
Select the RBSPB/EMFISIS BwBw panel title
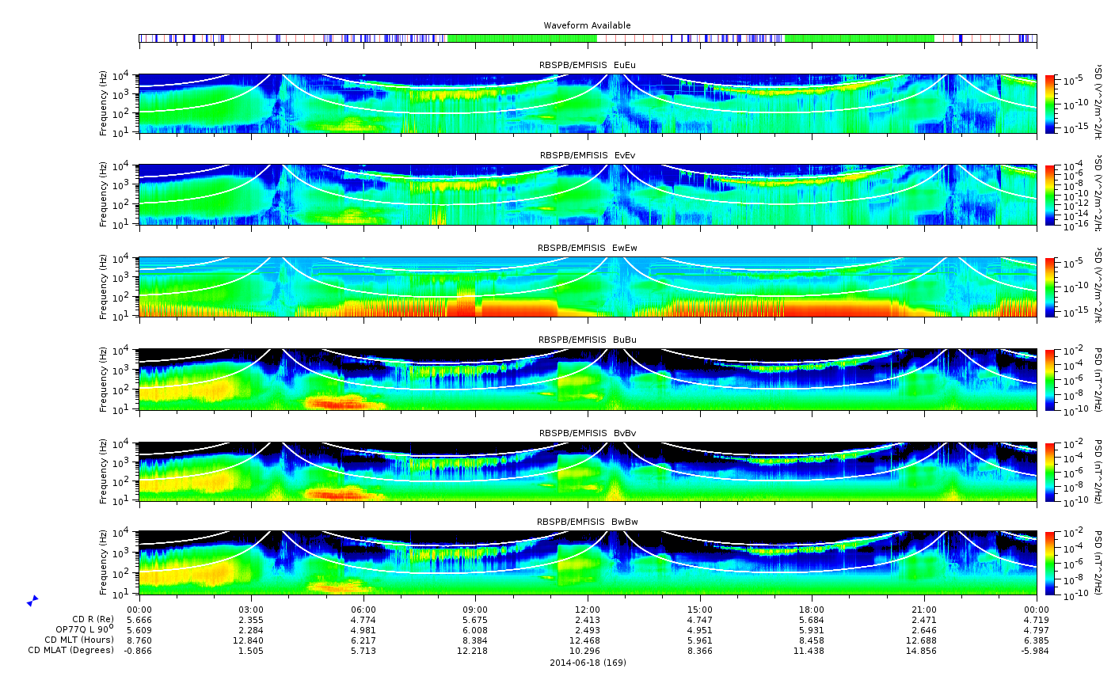587,522
